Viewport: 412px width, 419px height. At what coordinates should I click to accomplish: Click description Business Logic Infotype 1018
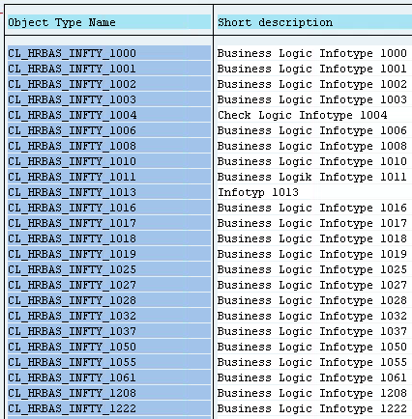[312, 238]
